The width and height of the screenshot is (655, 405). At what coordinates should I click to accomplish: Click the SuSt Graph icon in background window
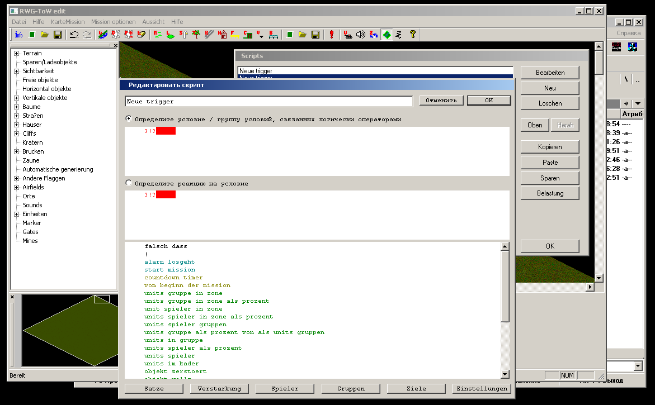tap(616, 47)
